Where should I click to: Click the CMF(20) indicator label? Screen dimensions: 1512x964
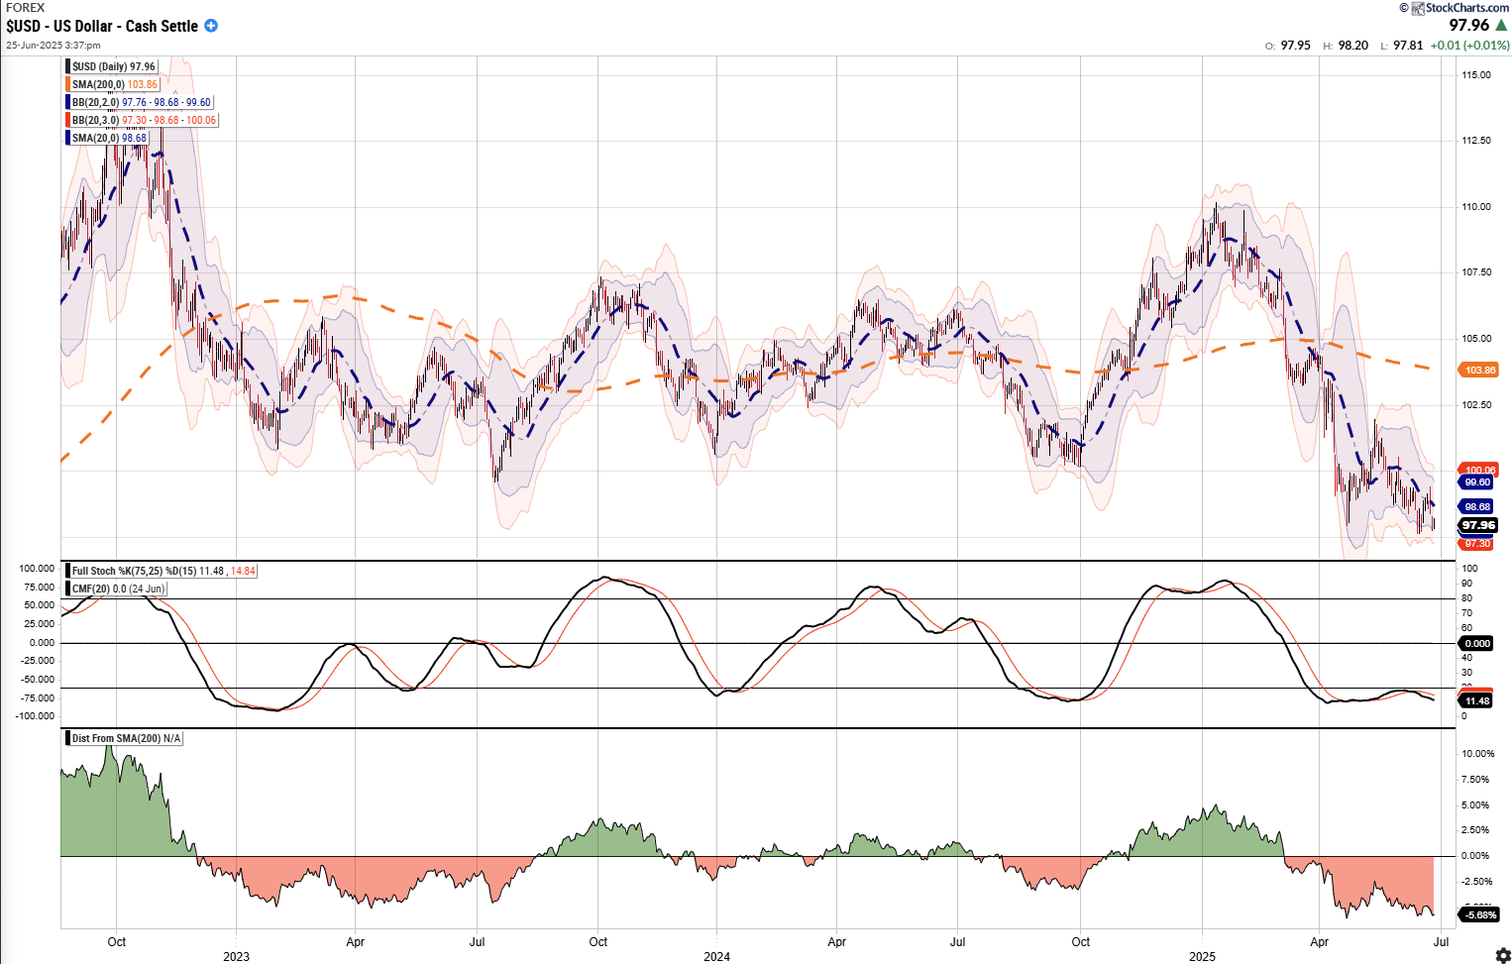pos(116,589)
